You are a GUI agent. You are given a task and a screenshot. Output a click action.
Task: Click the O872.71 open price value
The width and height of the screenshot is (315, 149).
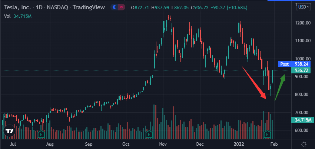point(140,8)
